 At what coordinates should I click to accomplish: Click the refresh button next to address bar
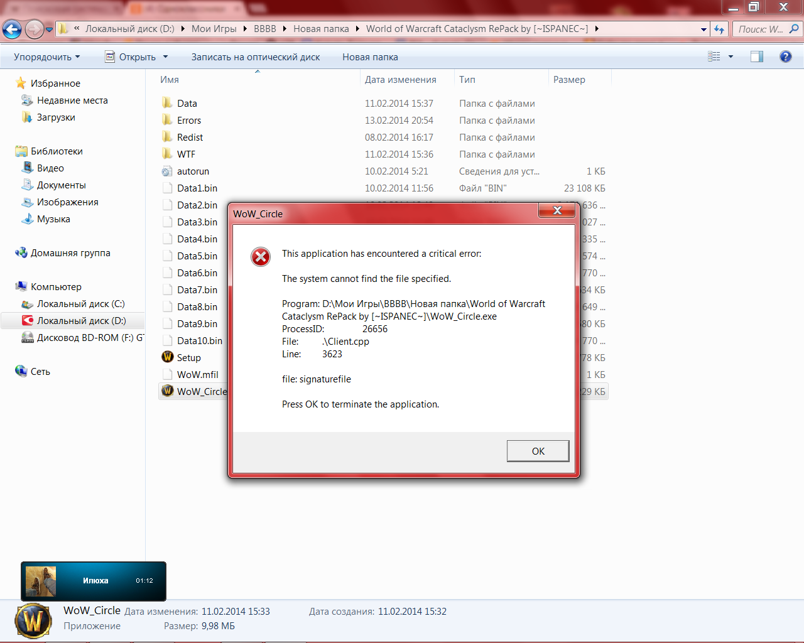tap(719, 29)
